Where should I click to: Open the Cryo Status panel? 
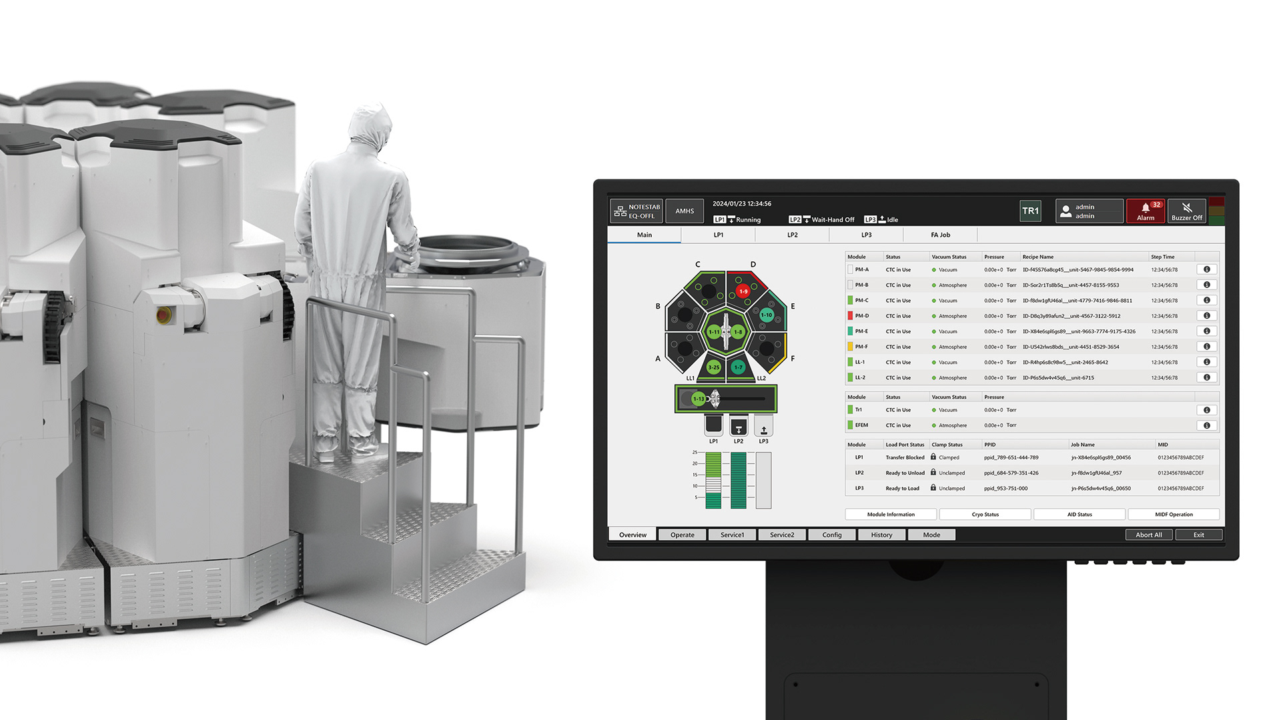click(985, 514)
